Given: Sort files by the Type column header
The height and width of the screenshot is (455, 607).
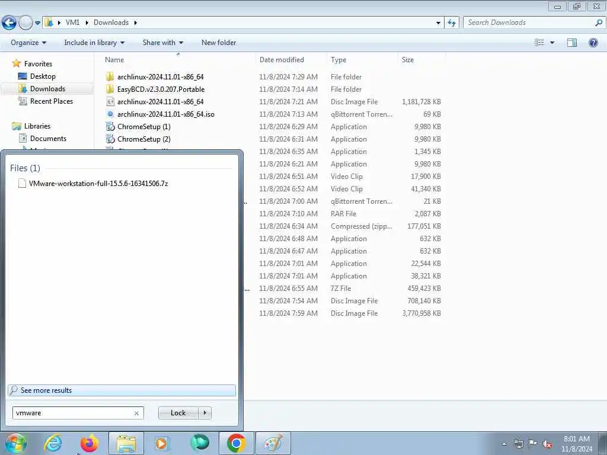Looking at the screenshot, I should click(x=338, y=60).
